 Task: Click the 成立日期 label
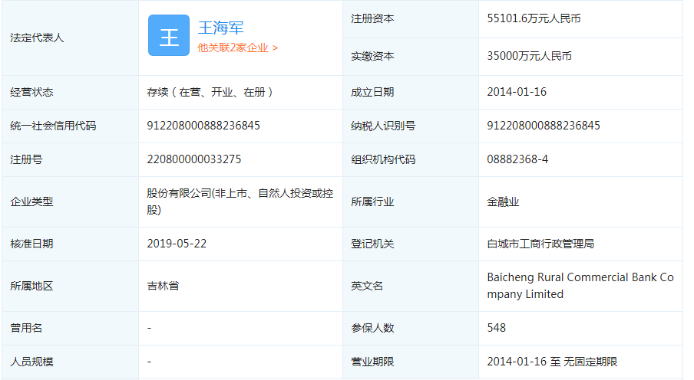(x=372, y=92)
